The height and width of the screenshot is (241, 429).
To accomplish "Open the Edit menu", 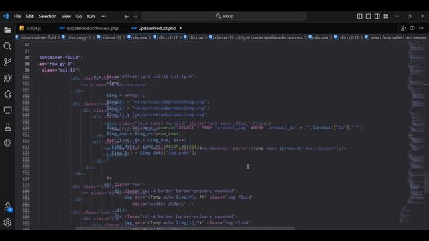I will [29, 16].
